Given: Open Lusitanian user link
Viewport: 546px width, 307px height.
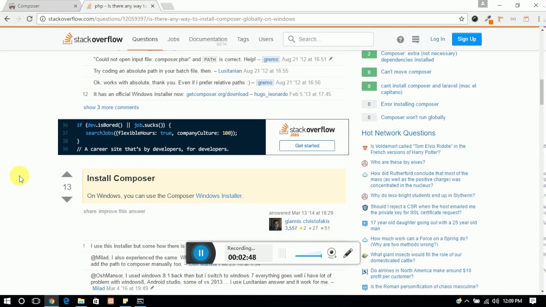Looking at the screenshot, I should click(230, 71).
